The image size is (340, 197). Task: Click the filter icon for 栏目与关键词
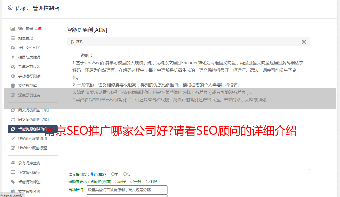[x=13, y=57]
